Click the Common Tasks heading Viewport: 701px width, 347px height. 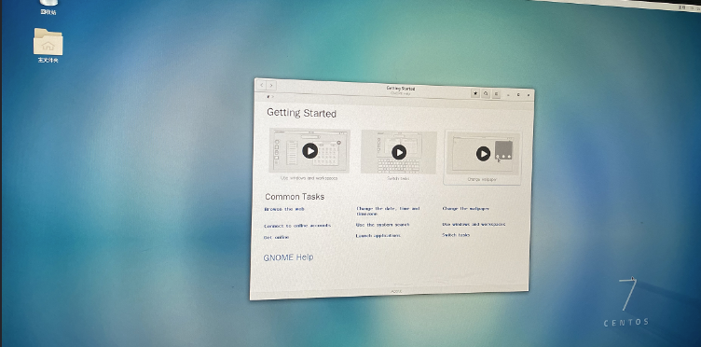click(x=295, y=197)
